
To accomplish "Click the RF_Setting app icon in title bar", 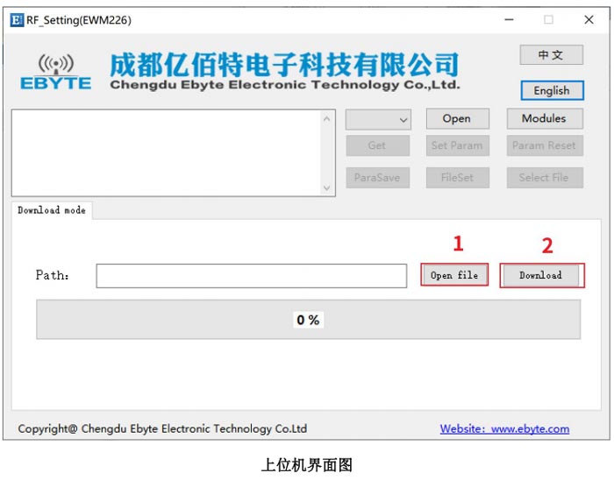I will click(x=17, y=20).
